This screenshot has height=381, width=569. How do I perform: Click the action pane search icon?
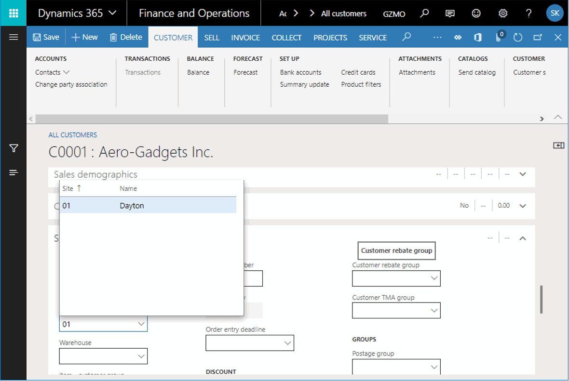pos(406,37)
